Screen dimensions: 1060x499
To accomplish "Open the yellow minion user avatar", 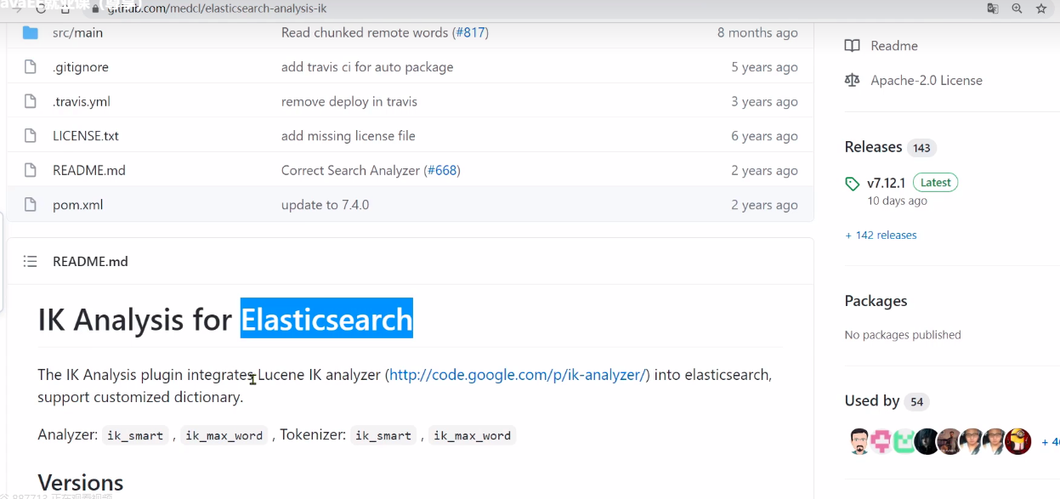I will [x=1017, y=441].
